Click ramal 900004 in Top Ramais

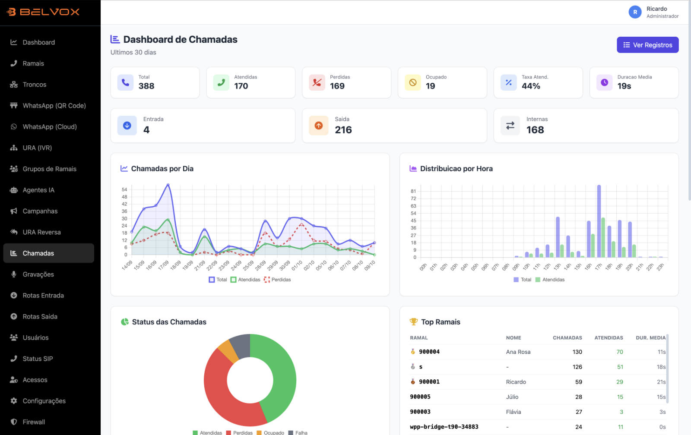429,352
